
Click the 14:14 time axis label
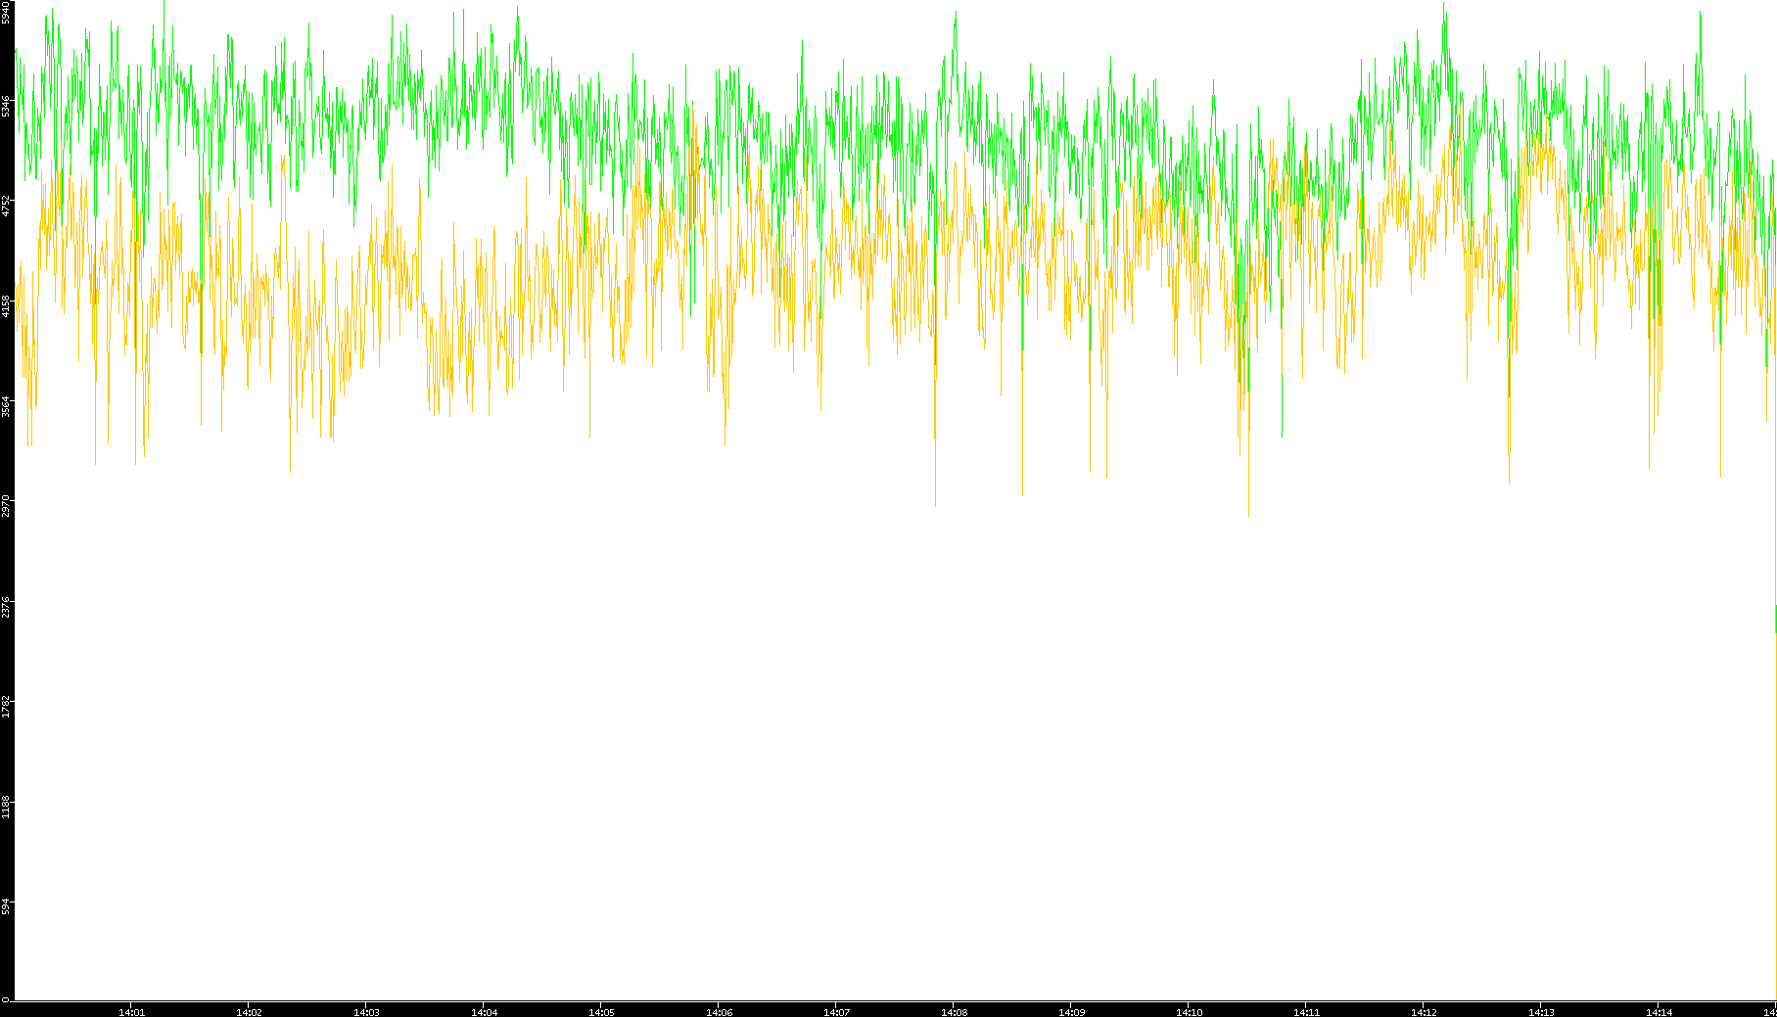1659,1012
